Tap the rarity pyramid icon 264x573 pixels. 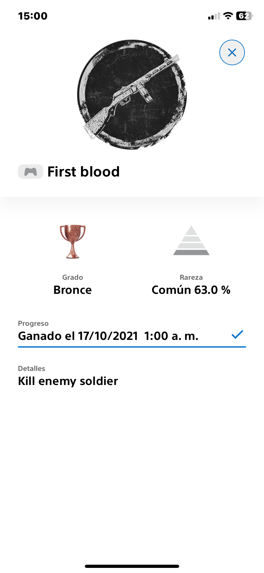click(x=191, y=241)
